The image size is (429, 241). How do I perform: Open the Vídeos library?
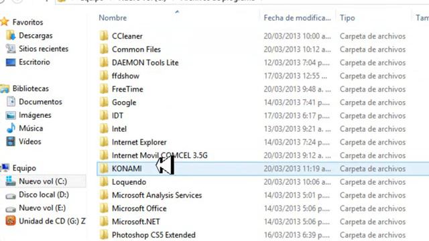(29, 141)
